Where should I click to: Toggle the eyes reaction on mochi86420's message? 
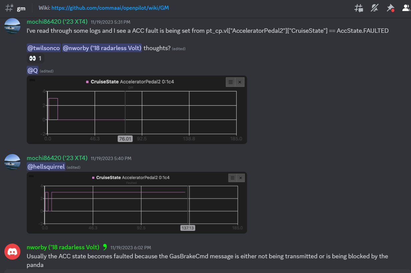(35, 58)
